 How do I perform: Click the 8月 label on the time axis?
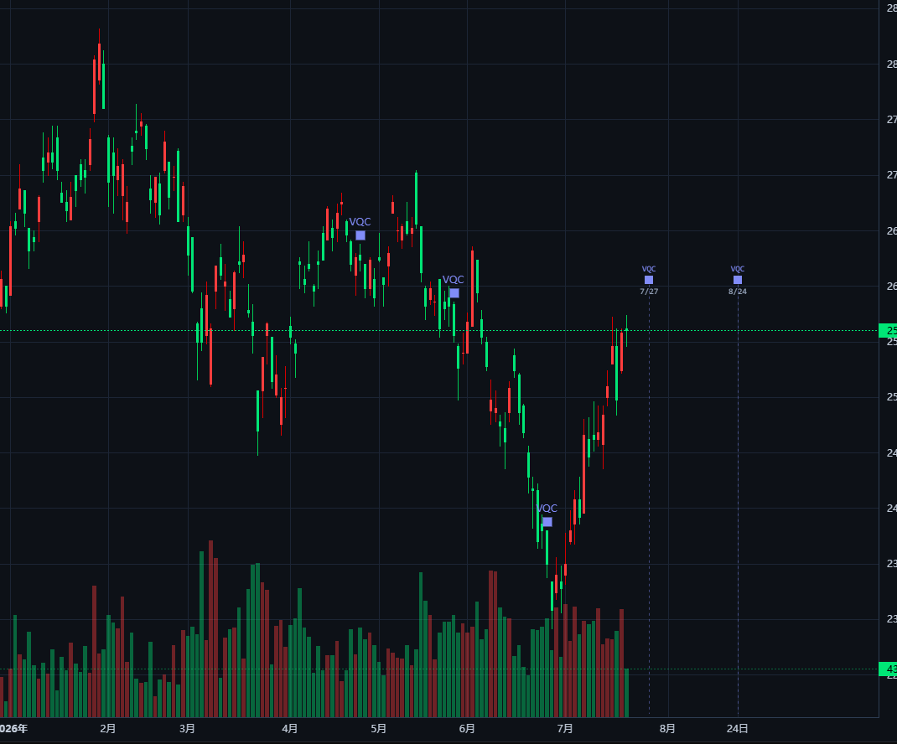pyautogui.click(x=667, y=729)
